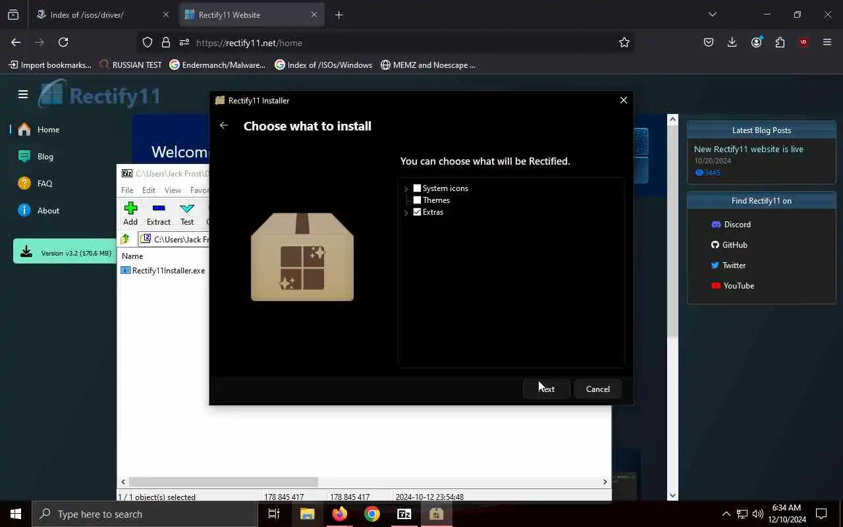The width and height of the screenshot is (843, 527).
Task: Show hidden system tray icons
Action: 726,514
